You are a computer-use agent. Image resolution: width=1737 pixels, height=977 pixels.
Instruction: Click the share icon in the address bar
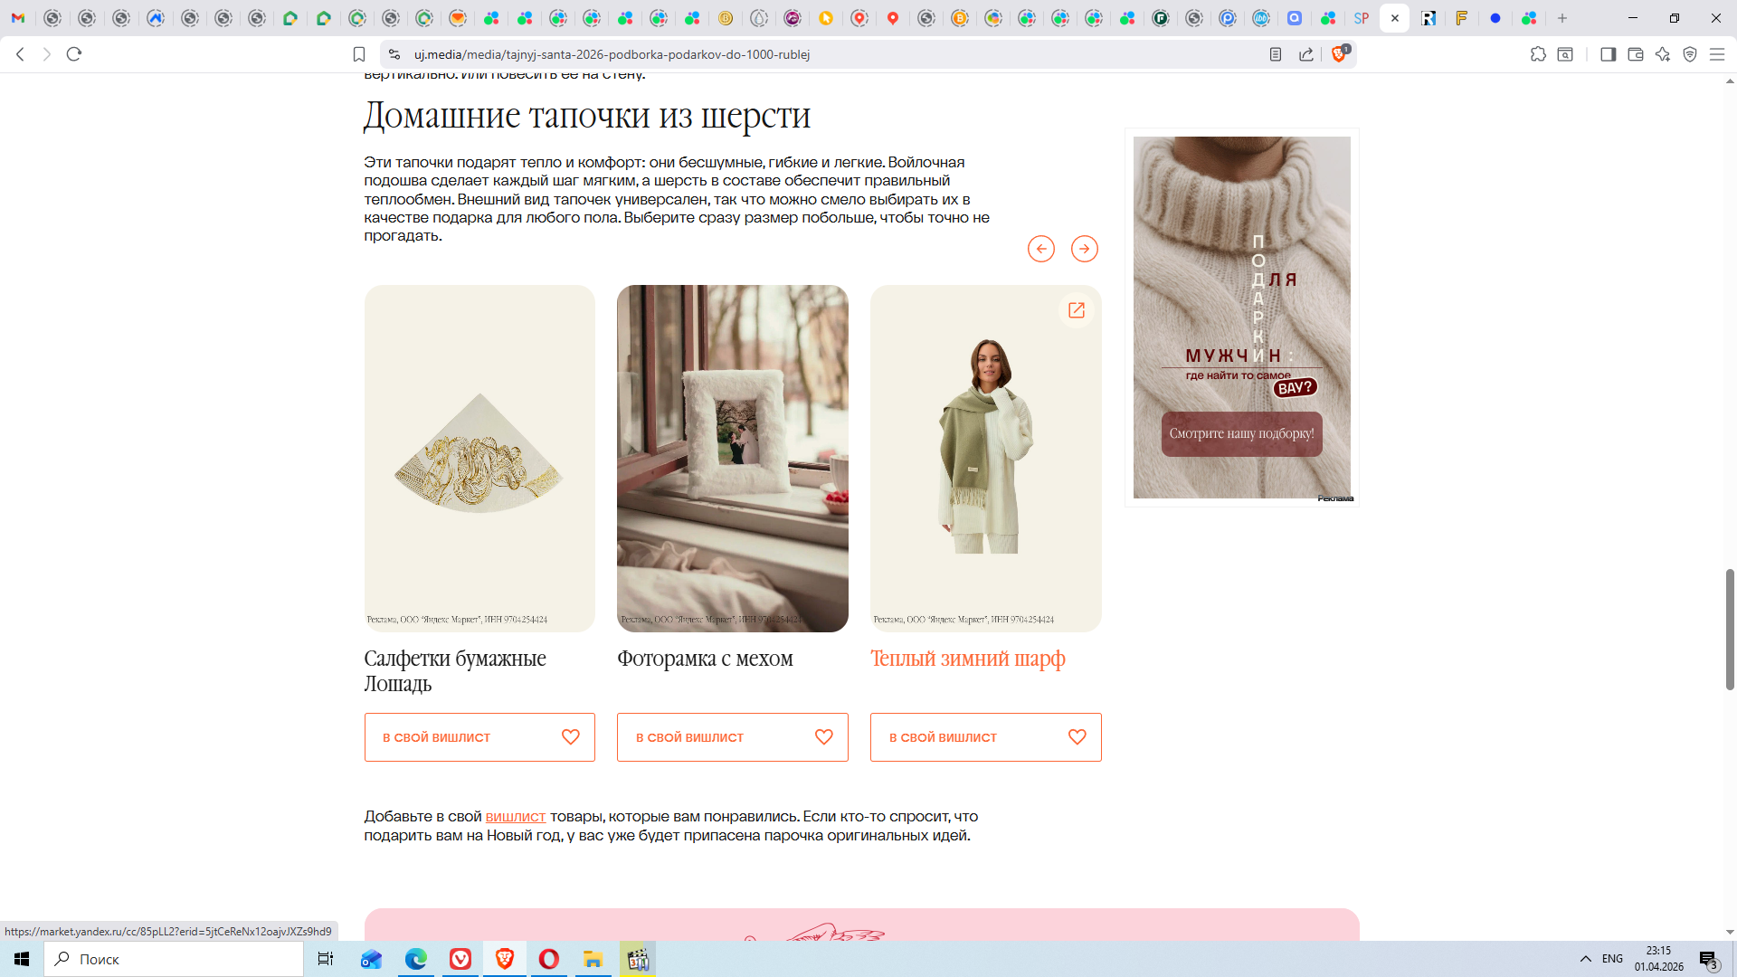click(x=1306, y=54)
